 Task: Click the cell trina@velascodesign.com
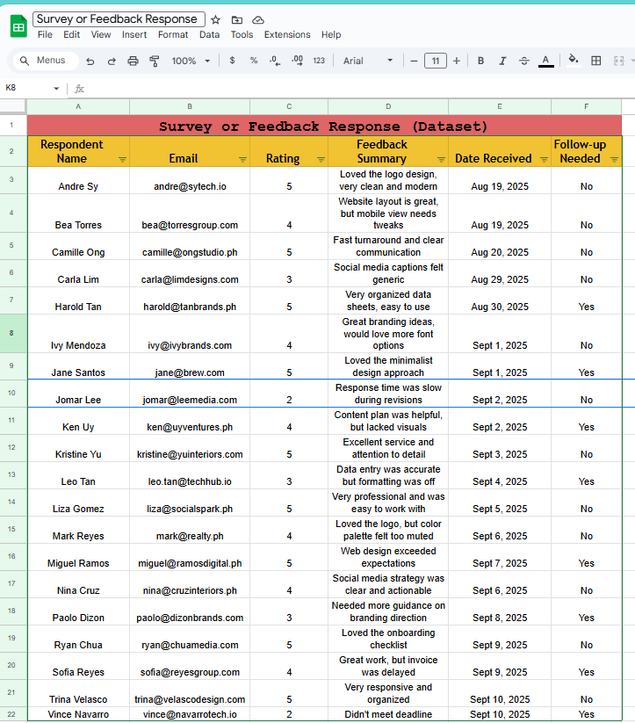click(190, 693)
